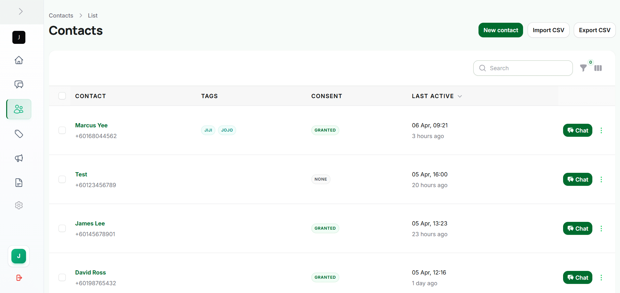
Task: Expand the sidebar with the chevron arrow
Action: point(20,12)
